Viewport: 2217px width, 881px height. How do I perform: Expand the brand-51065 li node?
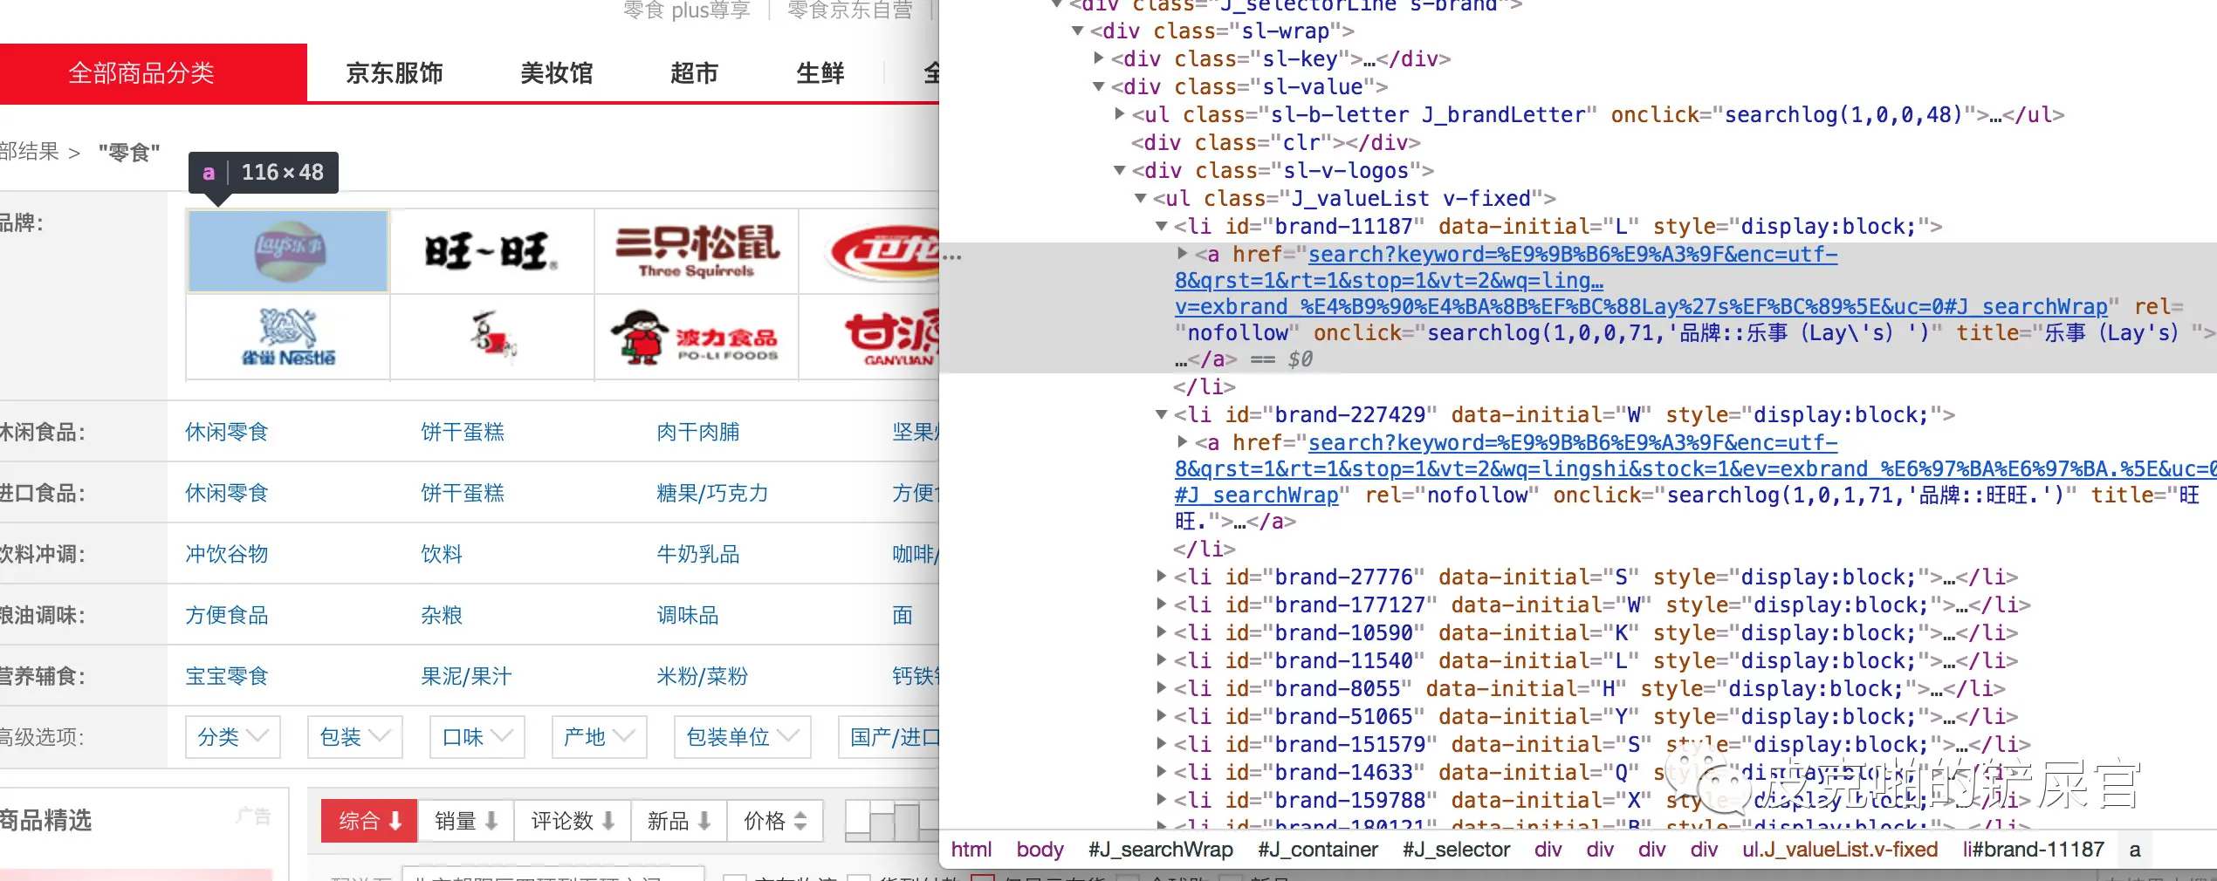[x=1162, y=716]
